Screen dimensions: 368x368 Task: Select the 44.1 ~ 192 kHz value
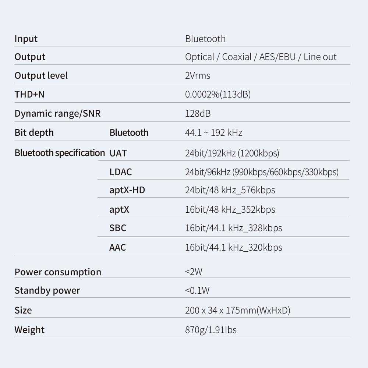click(x=213, y=133)
